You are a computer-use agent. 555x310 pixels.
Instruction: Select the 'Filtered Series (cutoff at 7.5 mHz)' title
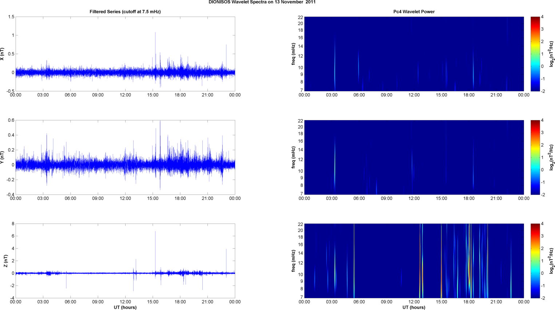pos(125,12)
